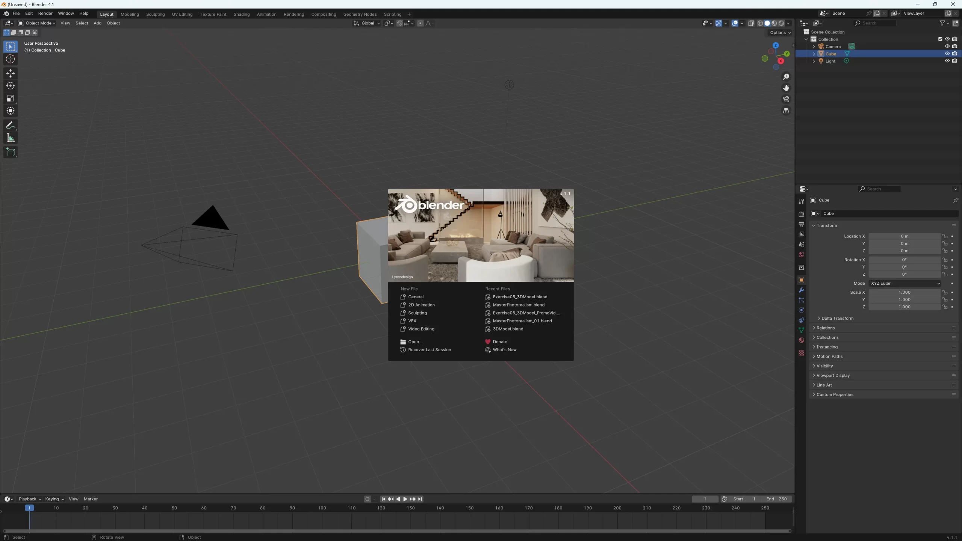Open the Tool properties tab
The image size is (962, 541).
pyautogui.click(x=801, y=202)
